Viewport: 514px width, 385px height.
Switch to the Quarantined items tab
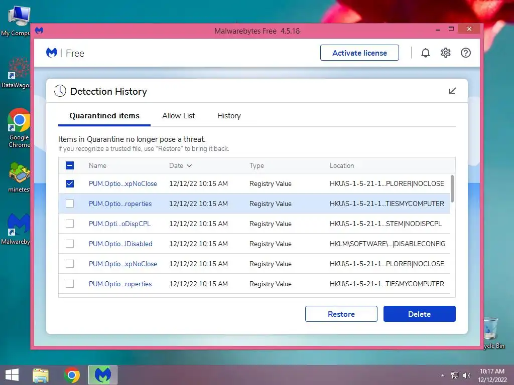(104, 116)
